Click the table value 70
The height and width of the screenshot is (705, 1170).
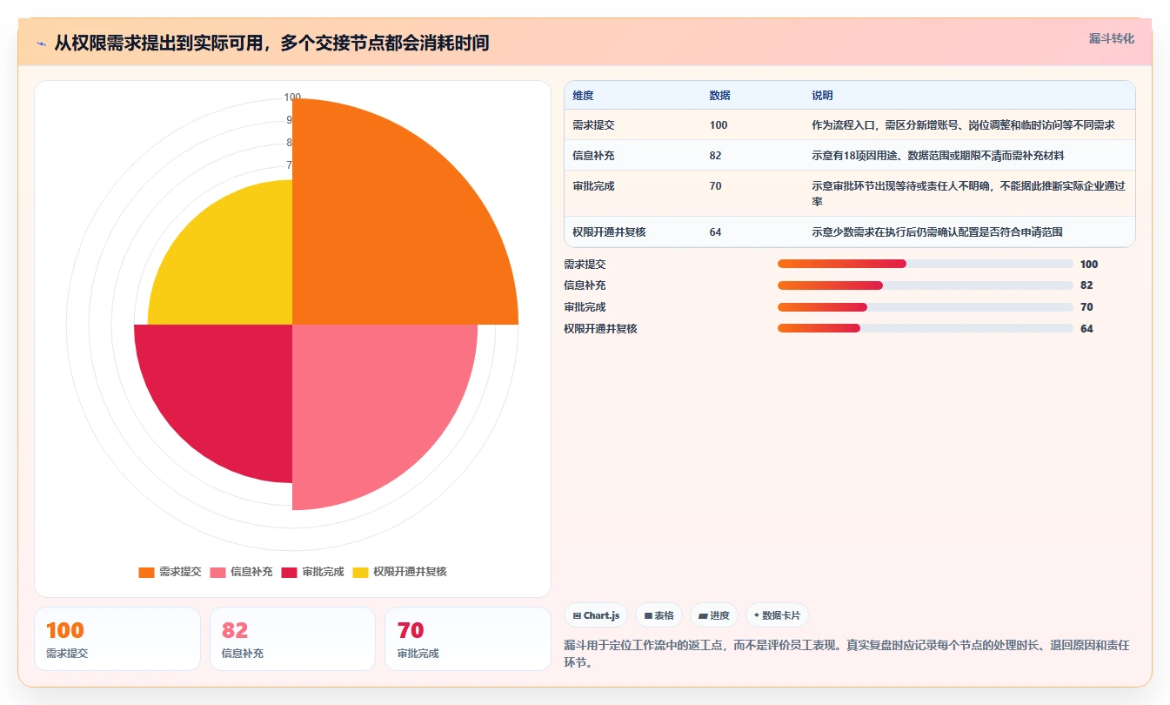(715, 186)
